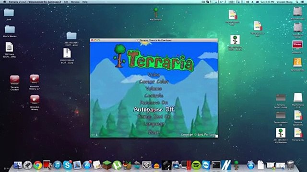Open Notification Center list icon
This screenshot has height=172, width=307.
tap(303, 2)
